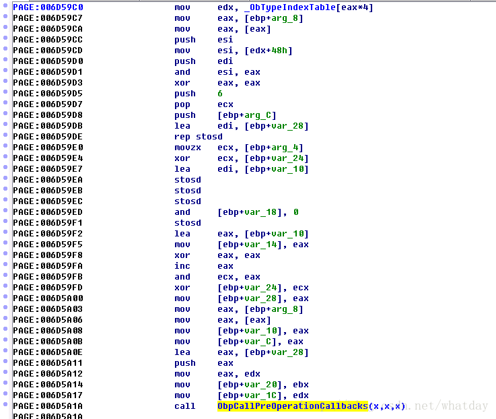The image size is (496, 419).
Task: Click 'push esi' instruction
Action: point(204,40)
